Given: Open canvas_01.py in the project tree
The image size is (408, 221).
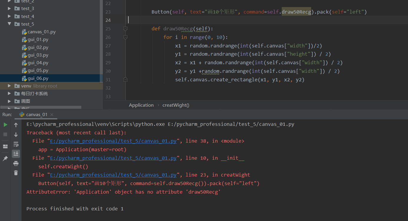Looking at the screenshot, I should coord(42,32).
